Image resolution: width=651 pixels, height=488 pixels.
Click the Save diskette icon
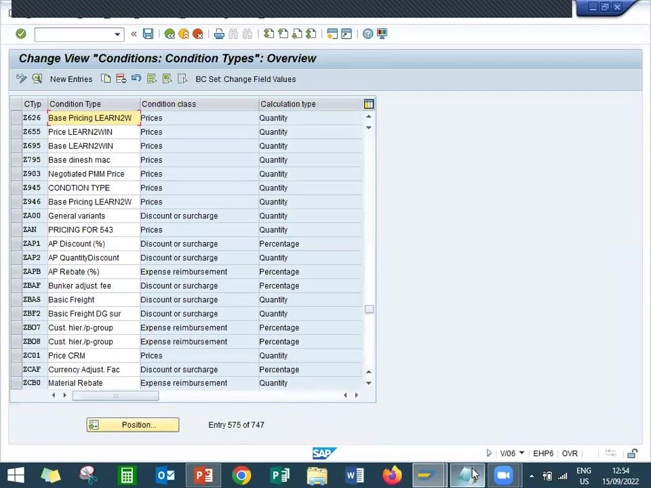pos(149,34)
